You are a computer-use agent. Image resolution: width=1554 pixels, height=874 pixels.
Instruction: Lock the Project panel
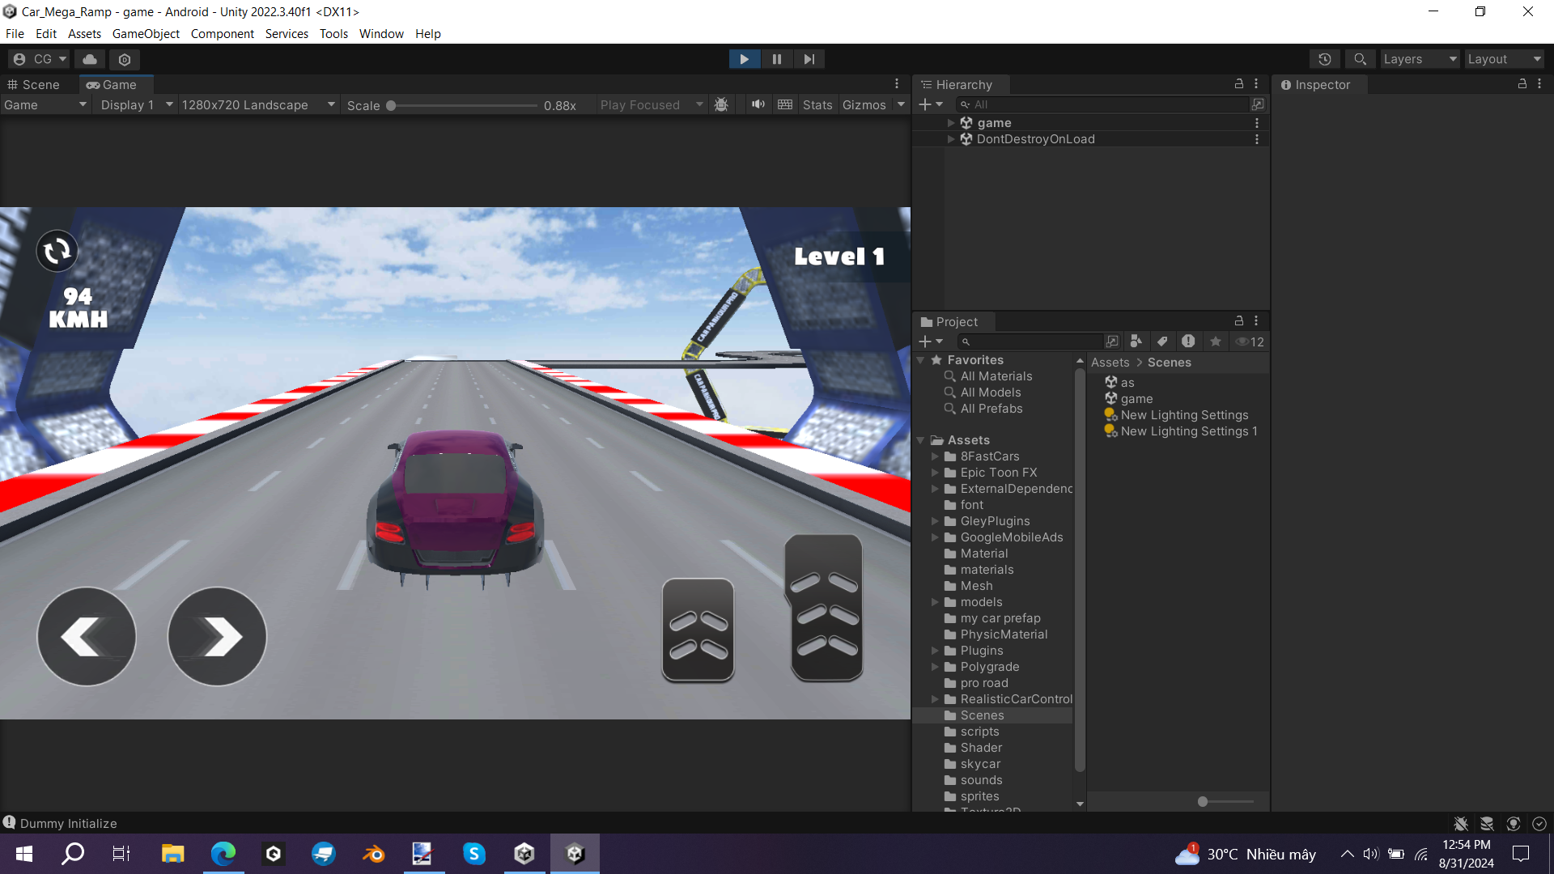click(1238, 321)
